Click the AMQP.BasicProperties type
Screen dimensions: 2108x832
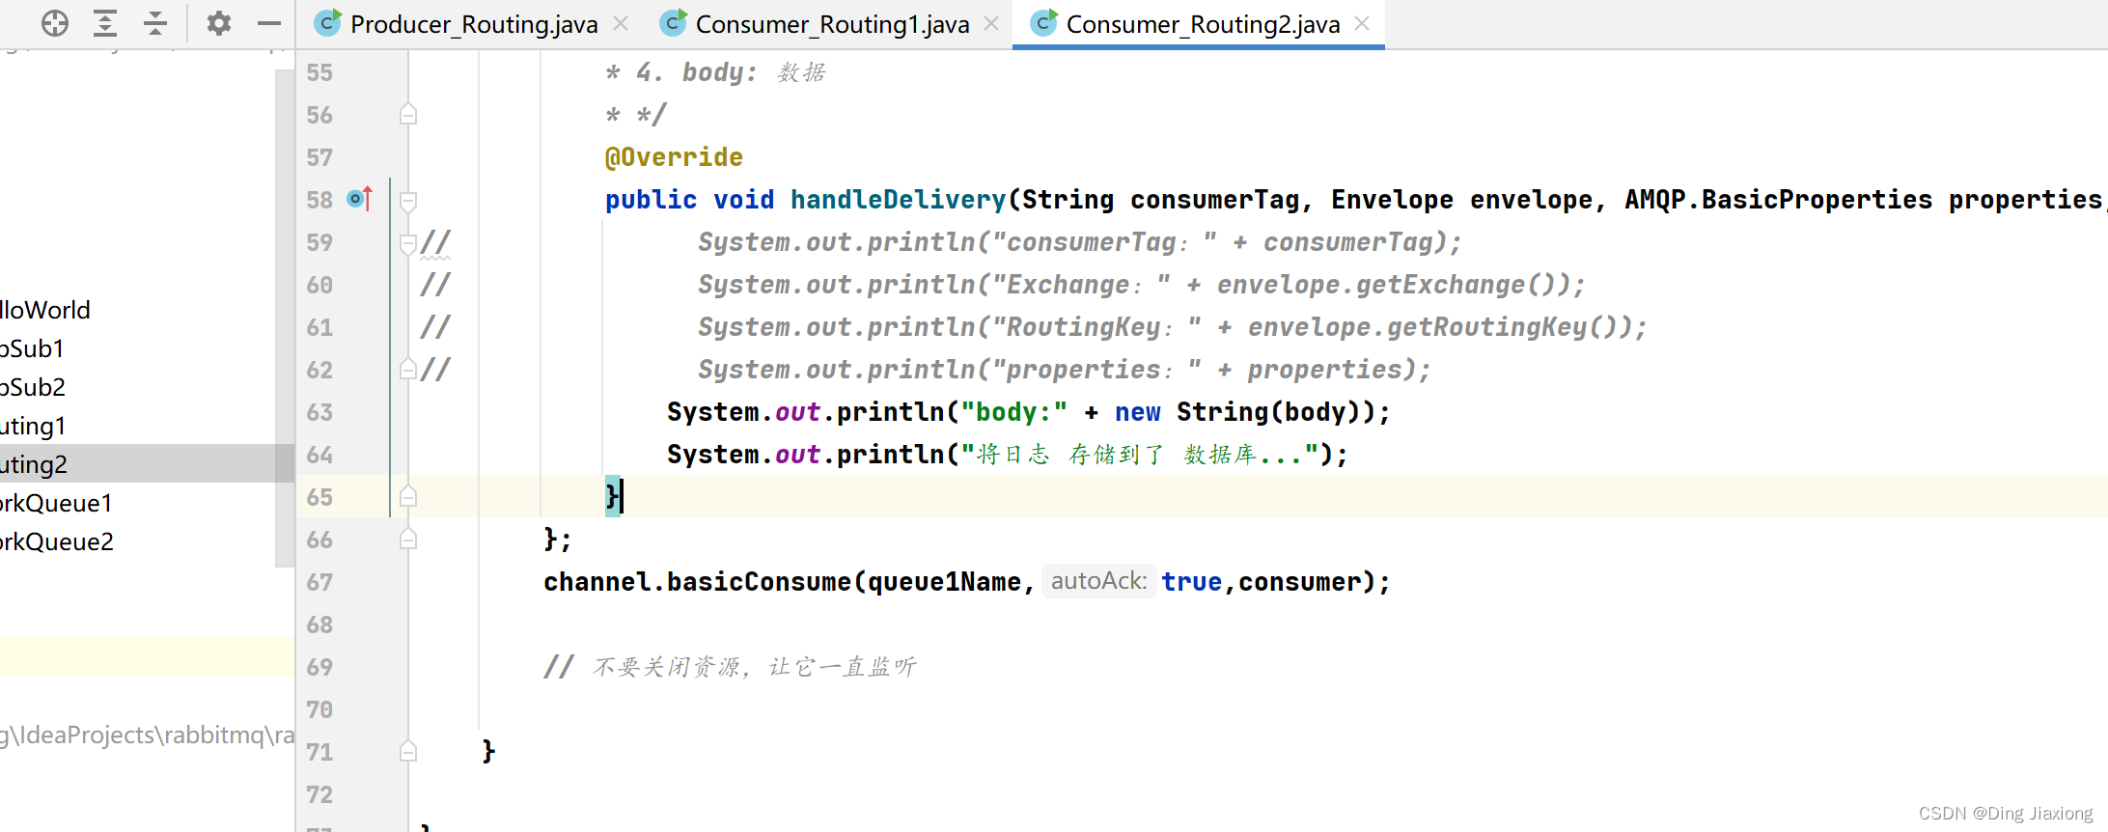coord(1778,200)
